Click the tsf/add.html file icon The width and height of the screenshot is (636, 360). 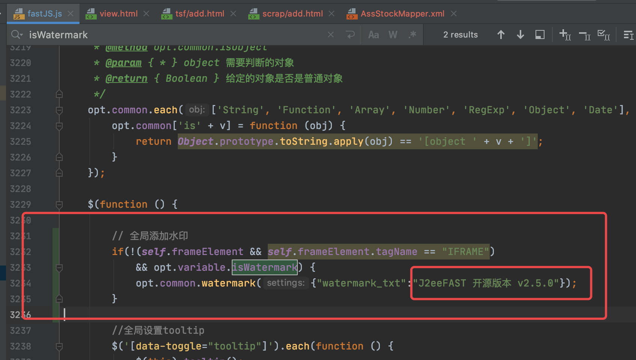click(166, 14)
